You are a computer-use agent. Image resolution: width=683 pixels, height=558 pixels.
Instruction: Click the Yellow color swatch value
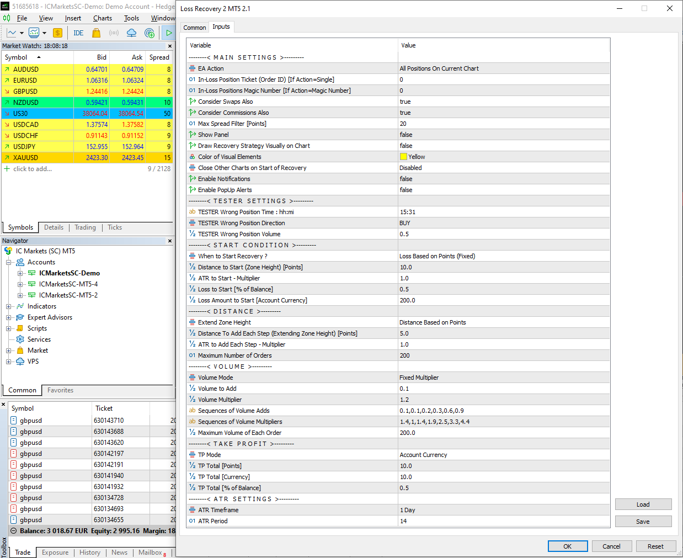[403, 157]
